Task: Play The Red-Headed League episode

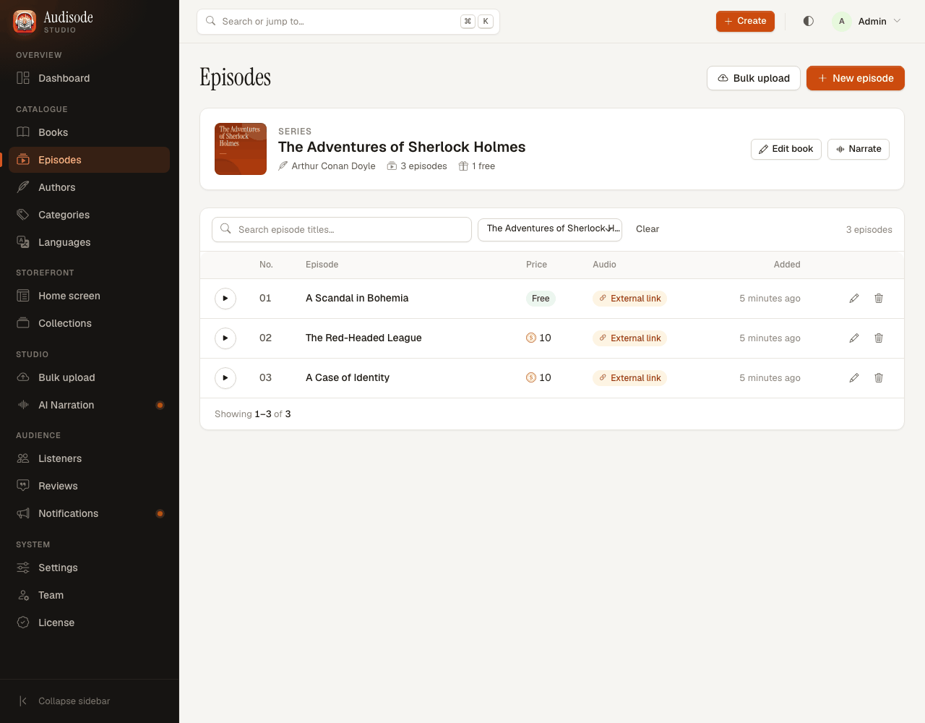Action: tap(225, 338)
